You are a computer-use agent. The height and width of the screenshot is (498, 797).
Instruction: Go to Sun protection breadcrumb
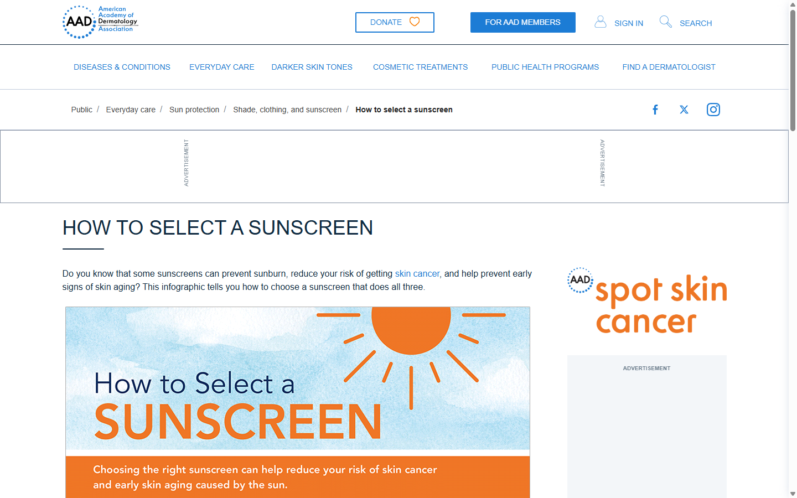194,110
